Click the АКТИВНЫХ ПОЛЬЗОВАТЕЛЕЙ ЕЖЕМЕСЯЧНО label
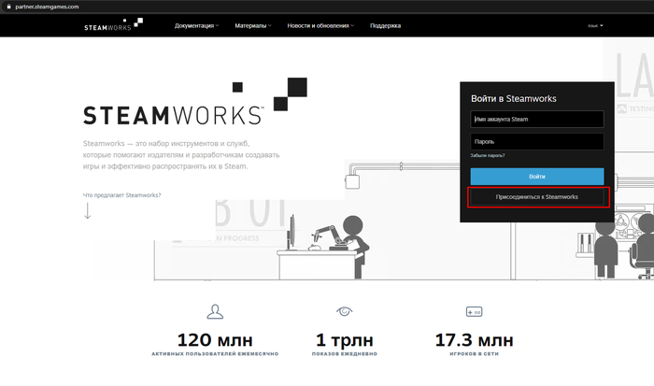Screen dimensions: 654x386 tap(215, 354)
